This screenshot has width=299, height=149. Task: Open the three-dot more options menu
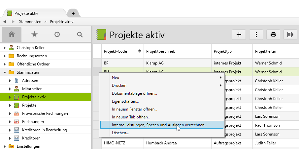click(256, 35)
